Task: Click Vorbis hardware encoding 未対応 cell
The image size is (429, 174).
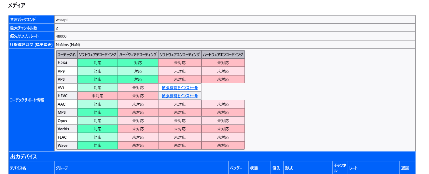Action: 223,129
